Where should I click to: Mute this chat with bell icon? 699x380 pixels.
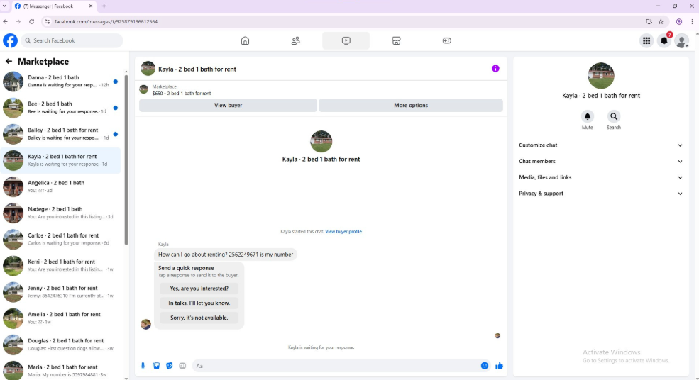click(x=587, y=116)
